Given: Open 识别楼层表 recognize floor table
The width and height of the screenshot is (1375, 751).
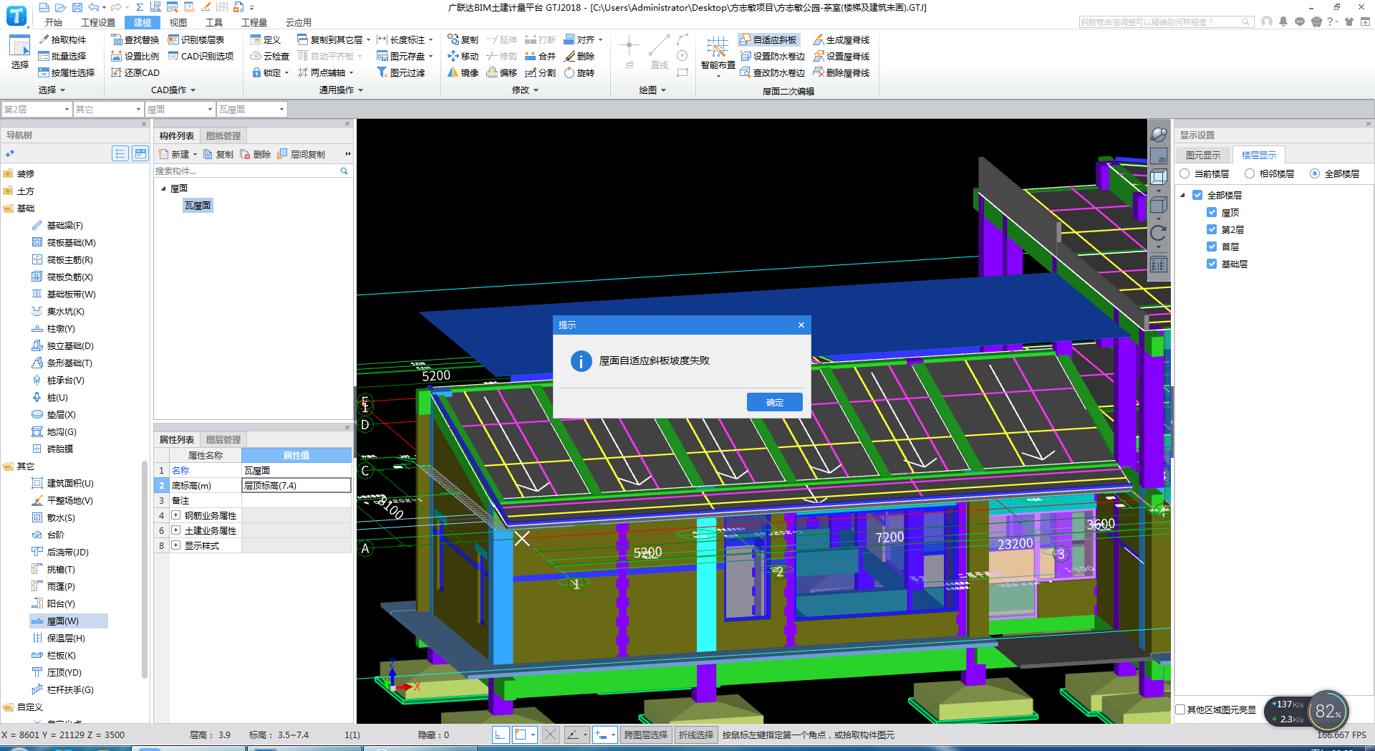Looking at the screenshot, I should click(196, 39).
